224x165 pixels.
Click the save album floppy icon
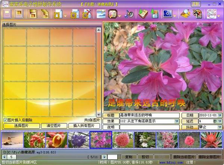[x=33, y=14]
